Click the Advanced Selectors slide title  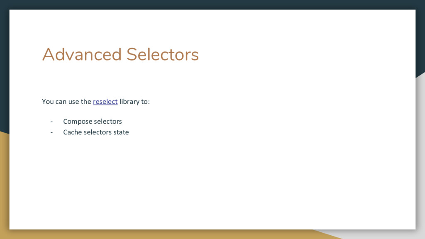(x=120, y=54)
